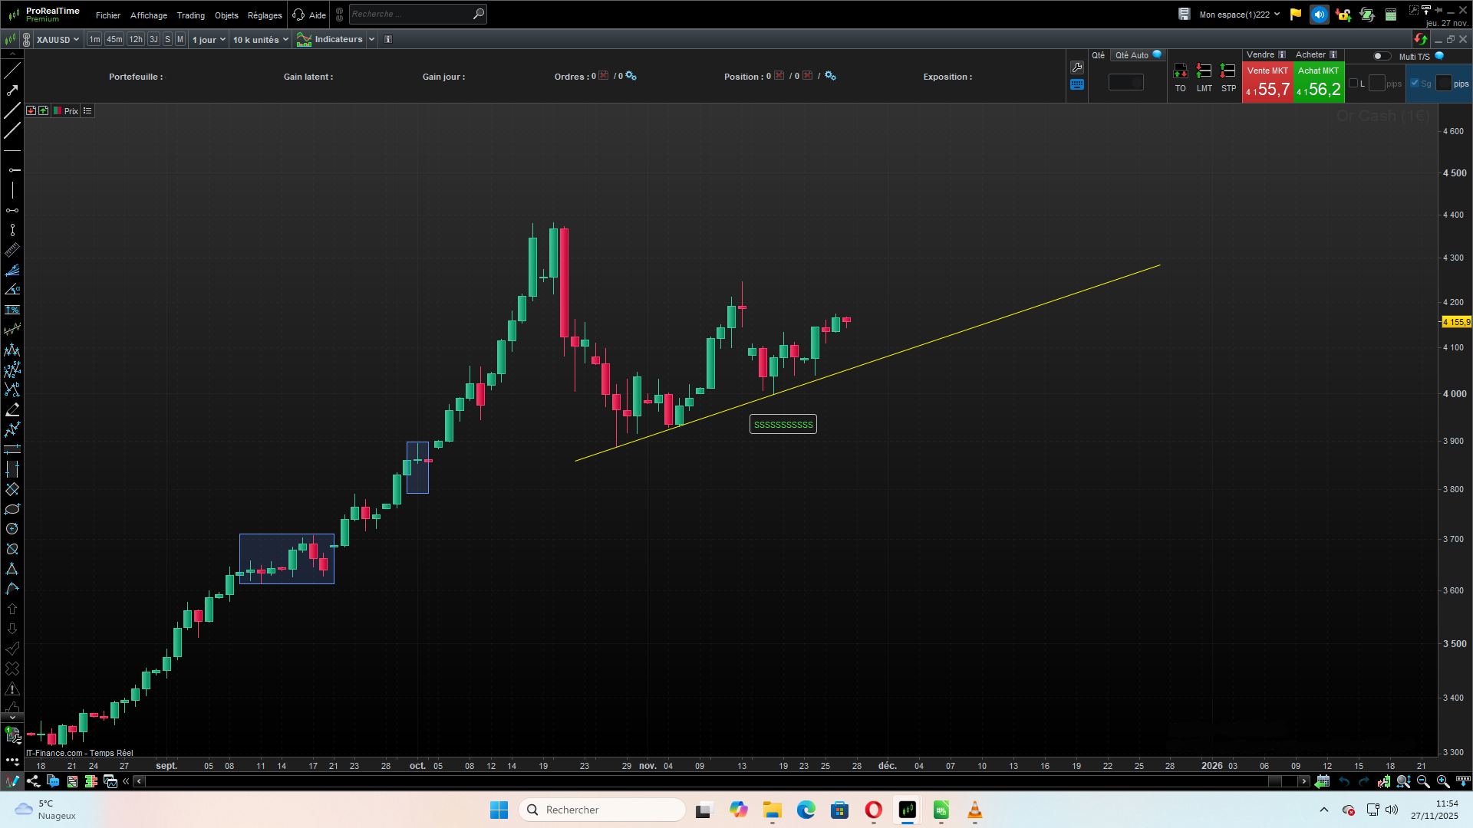Click the Vente MKT sell button

(1267, 83)
